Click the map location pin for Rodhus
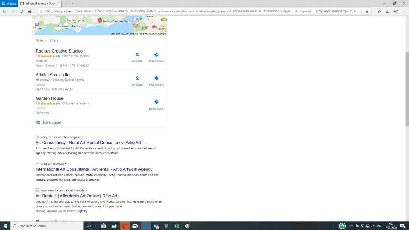This screenshot has width=409, height=230. tap(100, 21)
